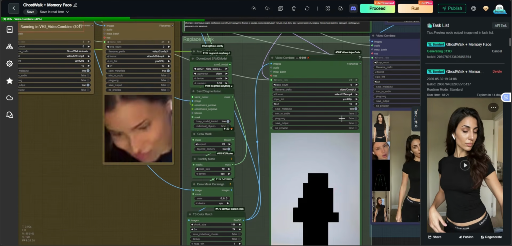Click the right arrow of the device cuda selector

click(x=226, y=79)
